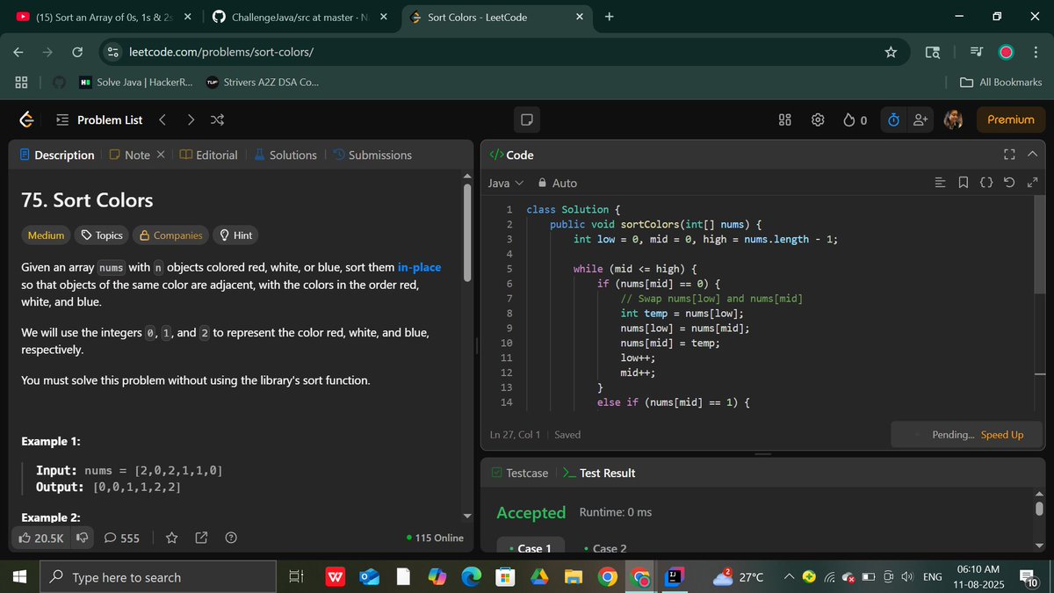Switch to the Description tab
Screen dimensions: 1054x593
pyautogui.click(x=57, y=155)
